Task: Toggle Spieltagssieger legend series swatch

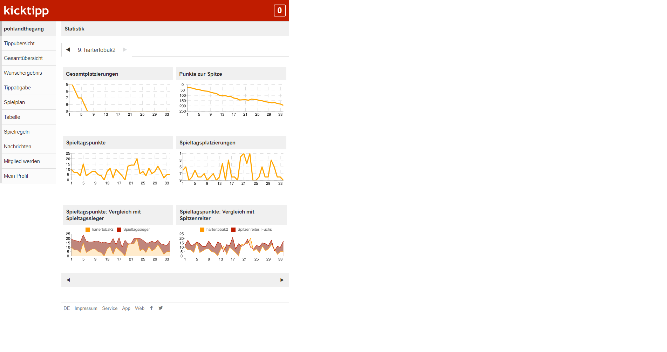Action: 119,230
